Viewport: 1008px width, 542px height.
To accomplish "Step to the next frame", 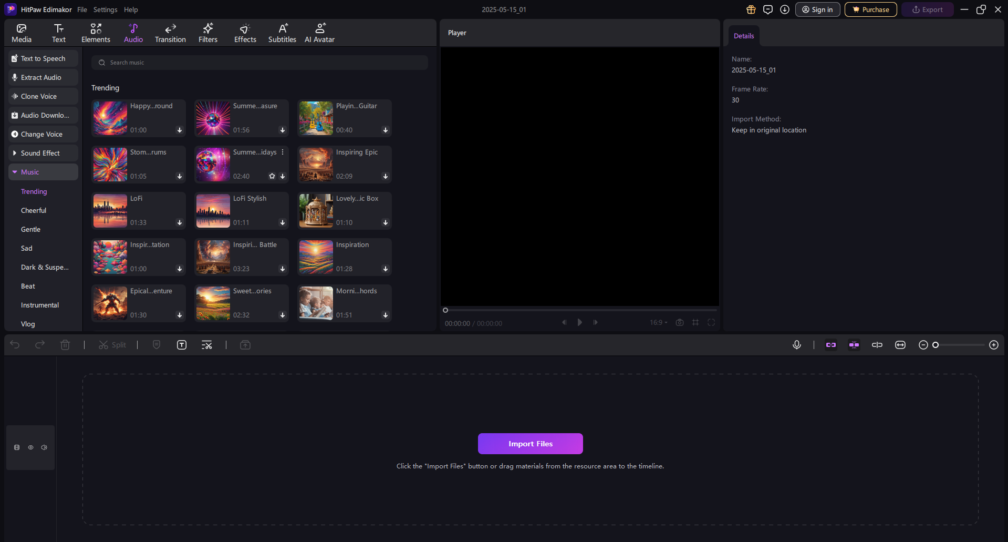I will pos(596,322).
